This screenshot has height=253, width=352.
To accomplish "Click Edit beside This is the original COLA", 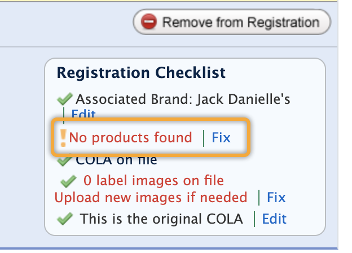I will pyautogui.click(x=274, y=219).
